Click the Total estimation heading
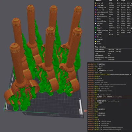Viewport: 132px width, 132px height. tap(100, 47)
